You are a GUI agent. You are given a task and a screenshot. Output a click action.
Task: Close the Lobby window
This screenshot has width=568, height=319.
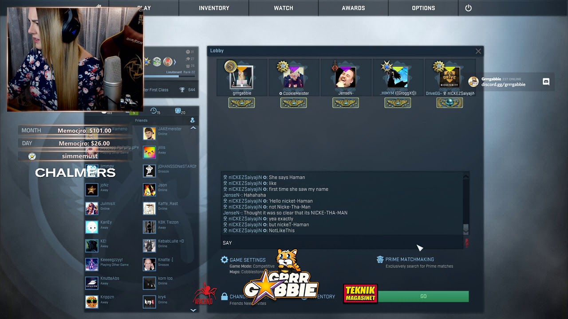(x=478, y=51)
